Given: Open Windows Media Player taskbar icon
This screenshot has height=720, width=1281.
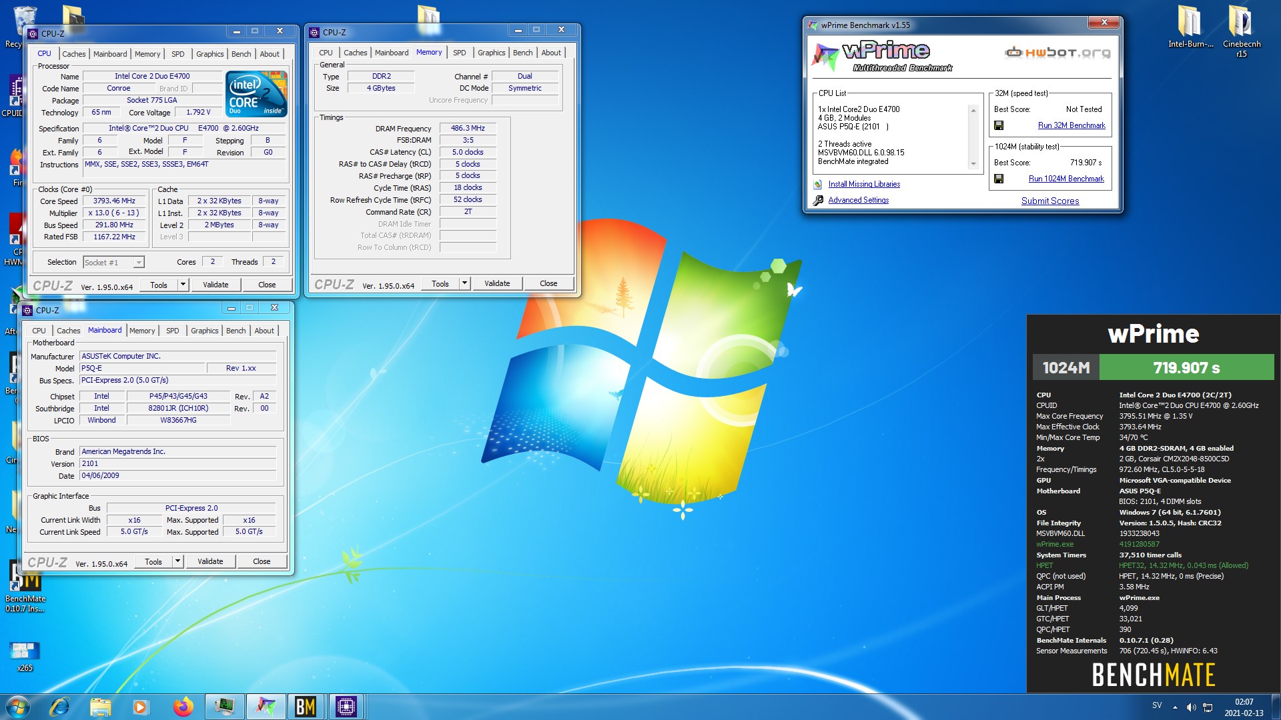Looking at the screenshot, I should pyautogui.click(x=140, y=707).
